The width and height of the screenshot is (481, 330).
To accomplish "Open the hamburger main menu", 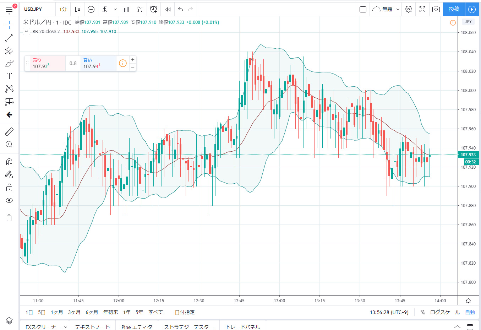I will click(x=9, y=9).
